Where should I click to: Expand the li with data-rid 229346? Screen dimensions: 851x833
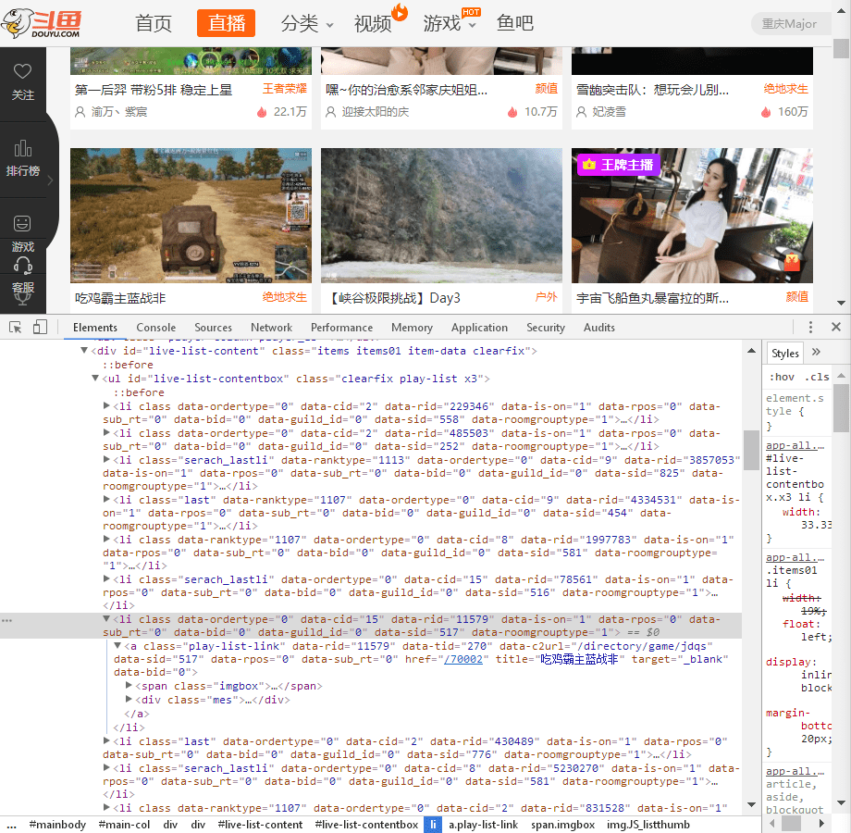coord(106,405)
